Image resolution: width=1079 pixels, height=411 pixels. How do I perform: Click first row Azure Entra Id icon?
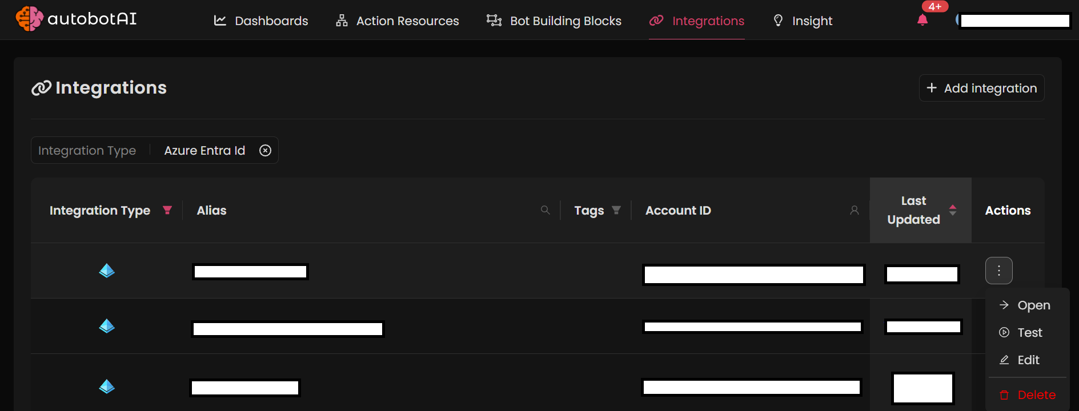(x=107, y=271)
